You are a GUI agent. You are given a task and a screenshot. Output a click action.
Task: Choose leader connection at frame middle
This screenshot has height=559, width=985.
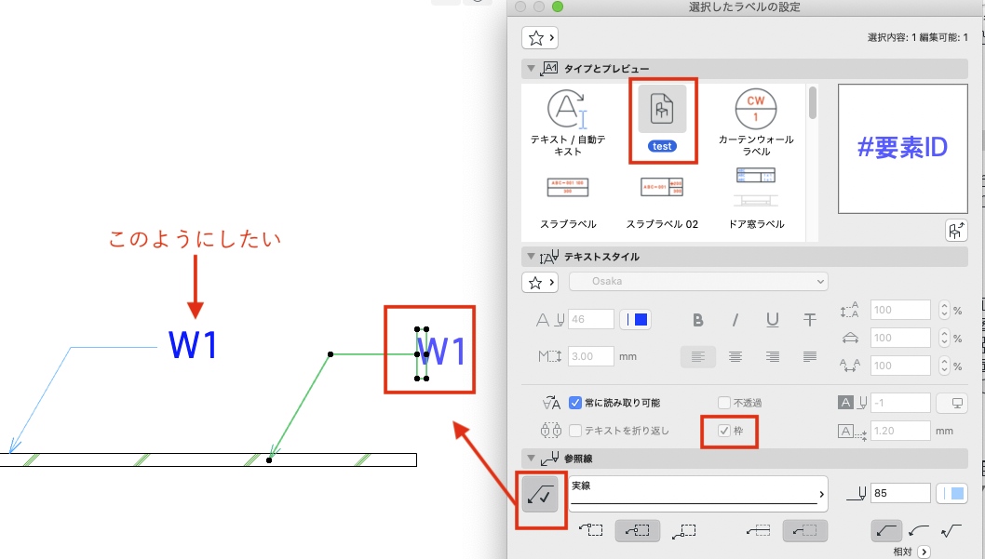click(x=637, y=531)
